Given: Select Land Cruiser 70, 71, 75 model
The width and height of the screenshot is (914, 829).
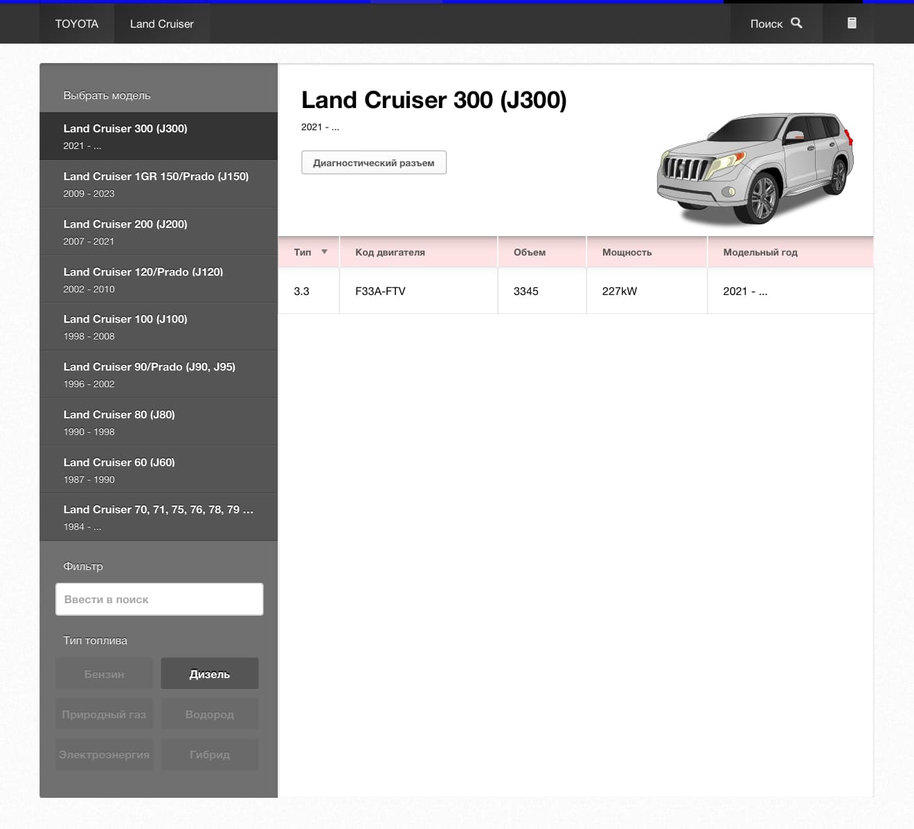Looking at the screenshot, I should [159, 517].
